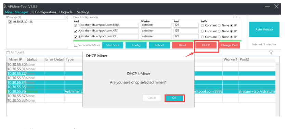Switch to IP Configuration tab
The width and height of the screenshot is (285, 129).
(44, 12)
